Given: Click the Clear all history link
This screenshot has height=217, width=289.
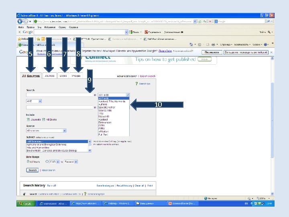Looking at the screenshot, I should (139, 186).
